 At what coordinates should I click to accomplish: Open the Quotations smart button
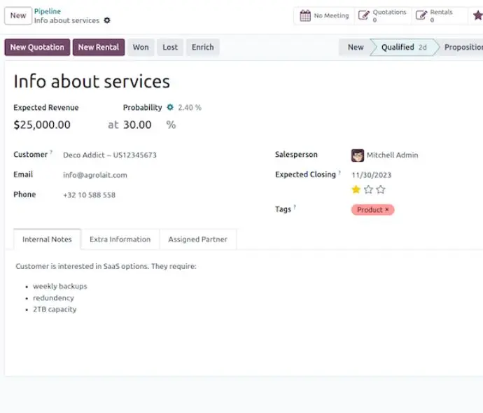[383, 15]
